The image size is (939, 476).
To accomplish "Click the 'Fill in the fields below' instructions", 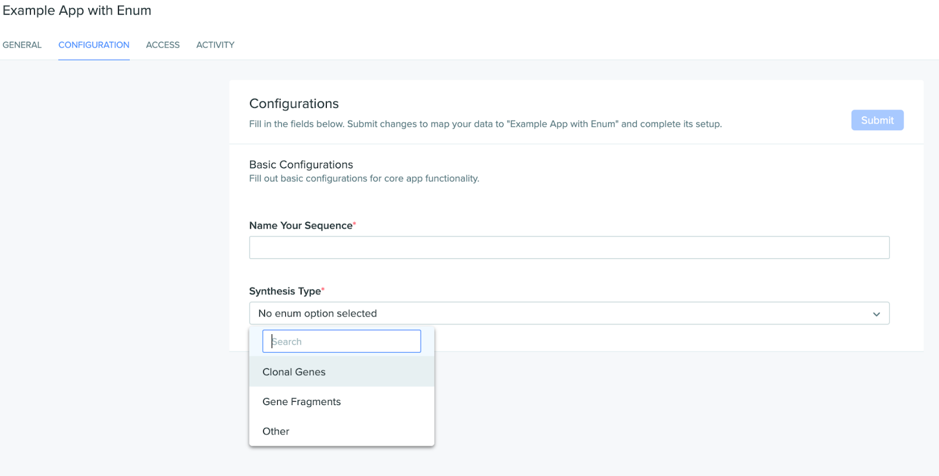I will [x=485, y=124].
